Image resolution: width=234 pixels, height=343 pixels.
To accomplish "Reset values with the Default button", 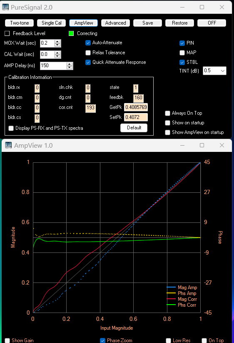I will (x=134, y=128).
